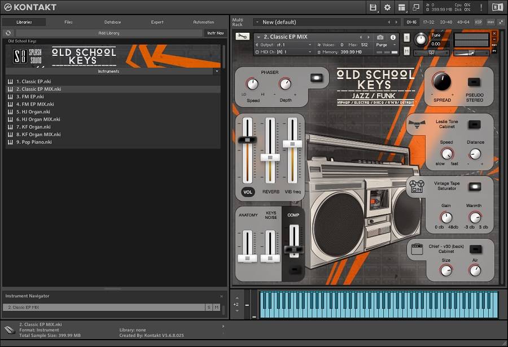This screenshot has height=347, width=508.
Task: Click the Instr Nav button
Action: (215, 33)
